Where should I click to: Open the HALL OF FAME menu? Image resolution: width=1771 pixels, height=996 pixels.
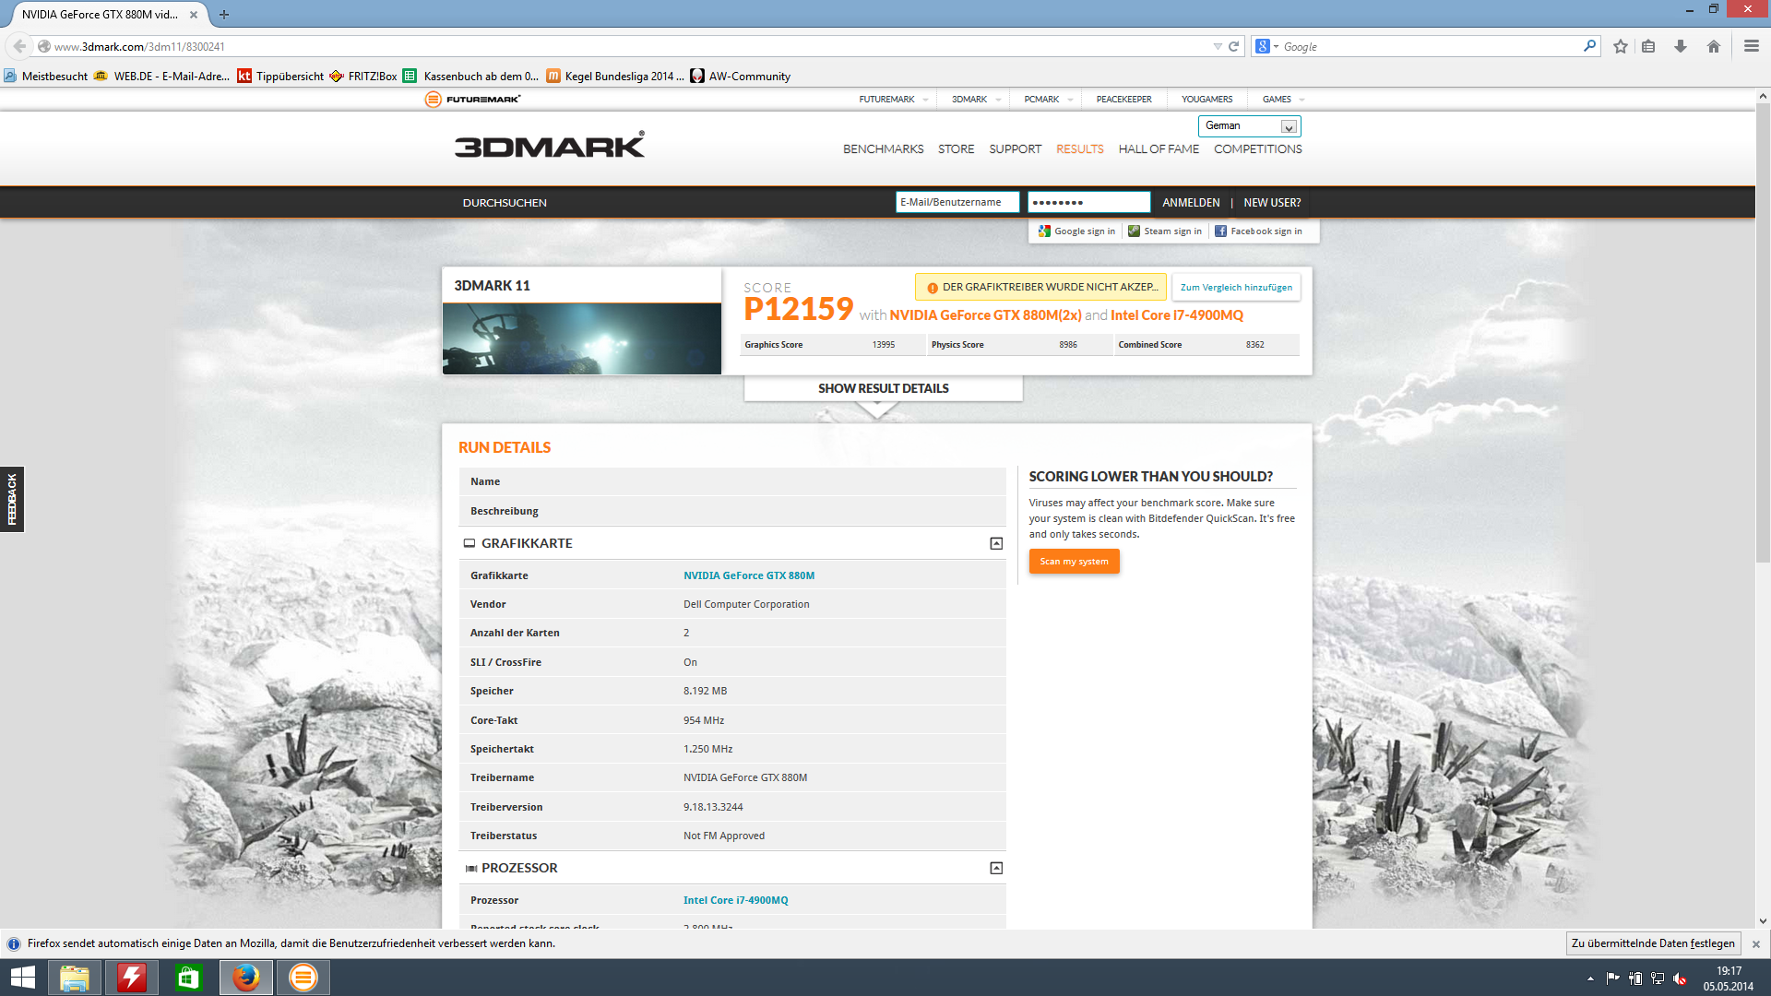(1159, 148)
